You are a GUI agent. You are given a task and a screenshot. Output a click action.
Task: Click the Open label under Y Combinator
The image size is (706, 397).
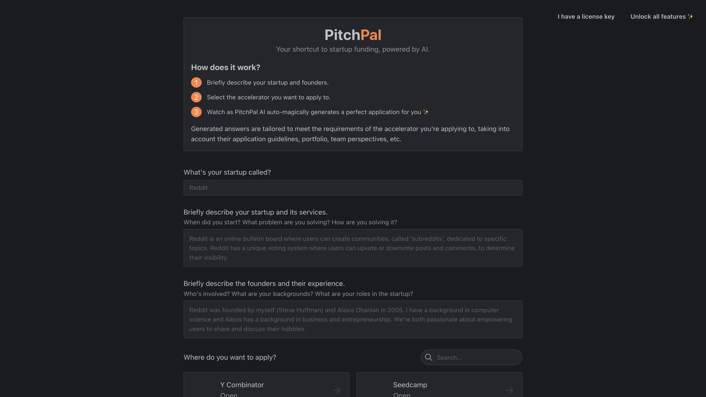(228, 394)
